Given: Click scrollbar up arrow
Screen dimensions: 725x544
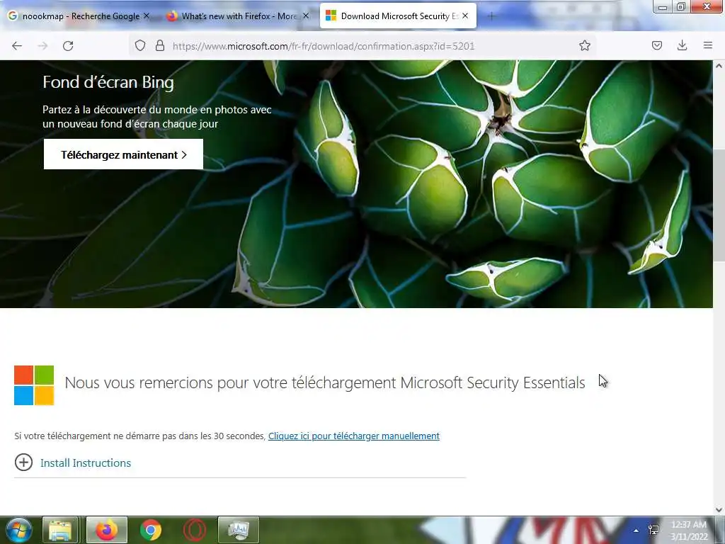Looking at the screenshot, I should 719,66.
